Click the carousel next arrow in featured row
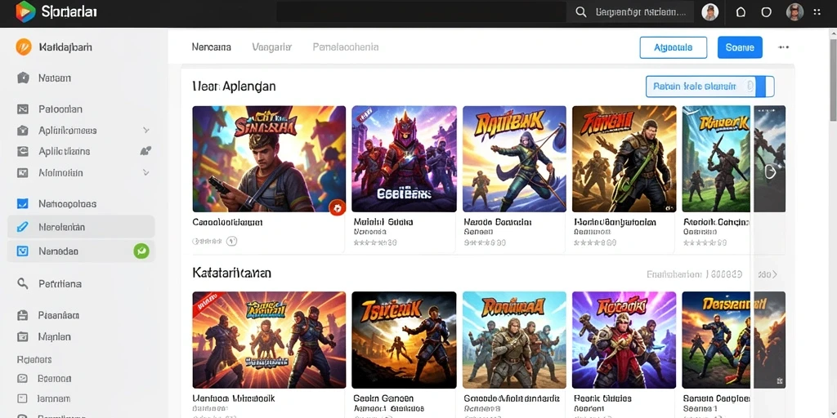 [x=770, y=171]
